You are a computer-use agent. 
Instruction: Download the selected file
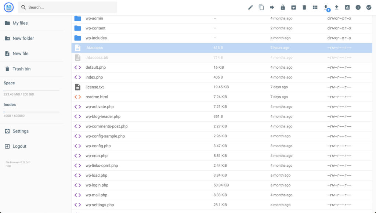(x=326, y=7)
